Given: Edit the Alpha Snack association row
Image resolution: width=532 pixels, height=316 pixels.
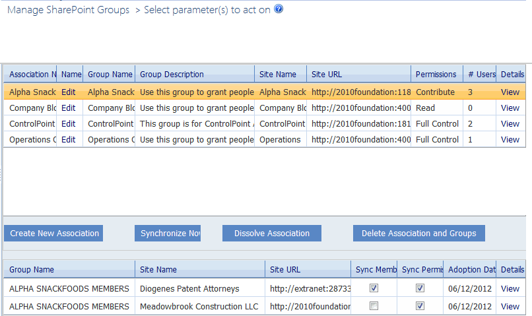Looking at the screenshot, I should 68,92.
